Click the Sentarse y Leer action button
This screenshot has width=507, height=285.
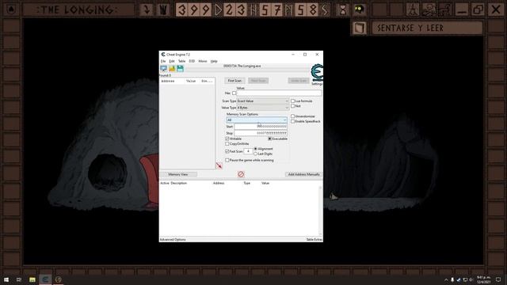[x=427, y=28]
